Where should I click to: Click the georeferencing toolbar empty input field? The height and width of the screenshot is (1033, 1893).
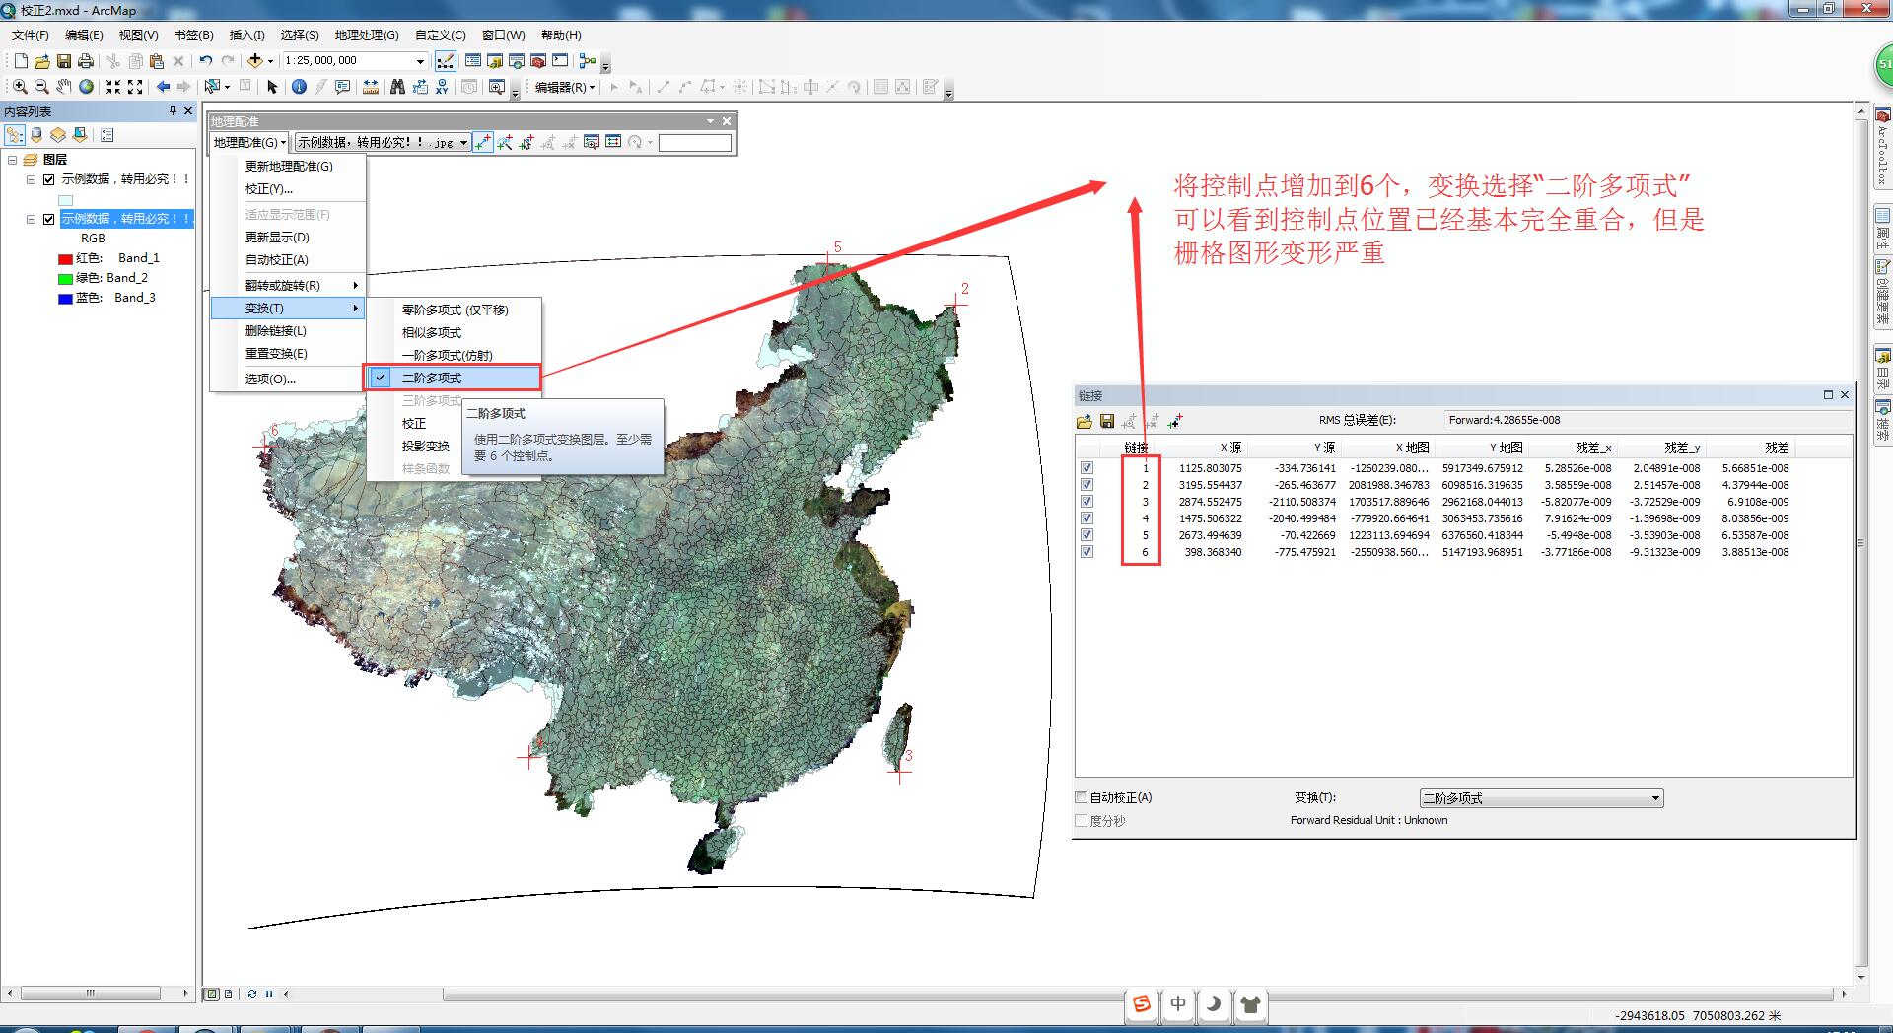[695, 143]
